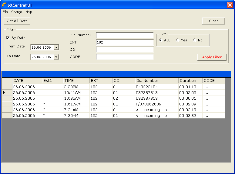Focus the EXT input containing 102
The image size is (235, 174).
click(125, 43)
